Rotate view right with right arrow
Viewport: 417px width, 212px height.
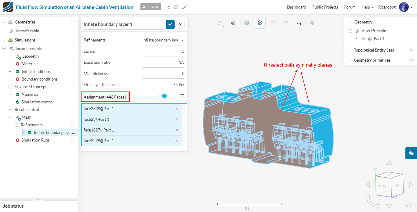[411, 184]
